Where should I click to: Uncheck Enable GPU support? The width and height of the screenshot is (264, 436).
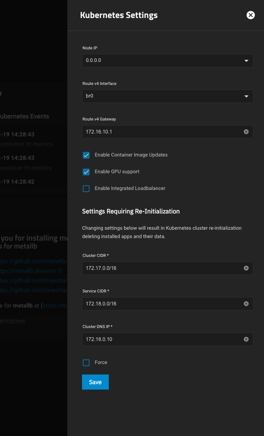[86, 172]
